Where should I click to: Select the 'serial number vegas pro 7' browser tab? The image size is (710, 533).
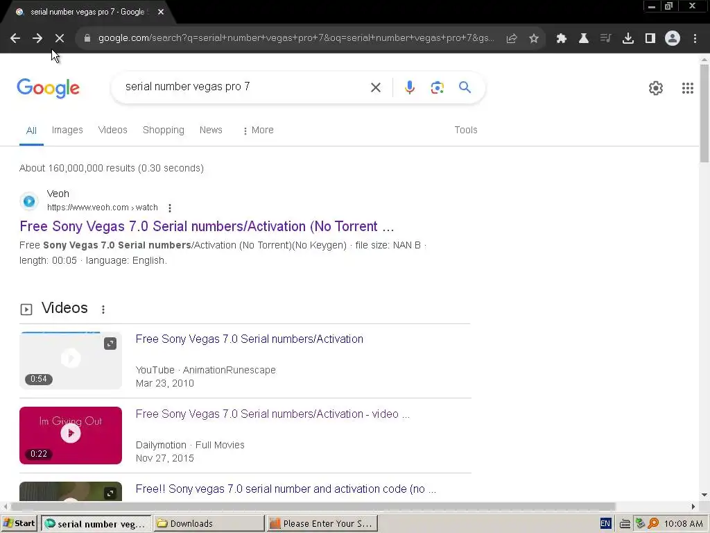click(x=87, y=12)
